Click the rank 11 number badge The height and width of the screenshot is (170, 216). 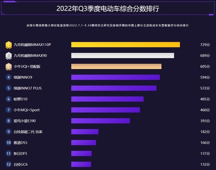(x=8, y=153)
